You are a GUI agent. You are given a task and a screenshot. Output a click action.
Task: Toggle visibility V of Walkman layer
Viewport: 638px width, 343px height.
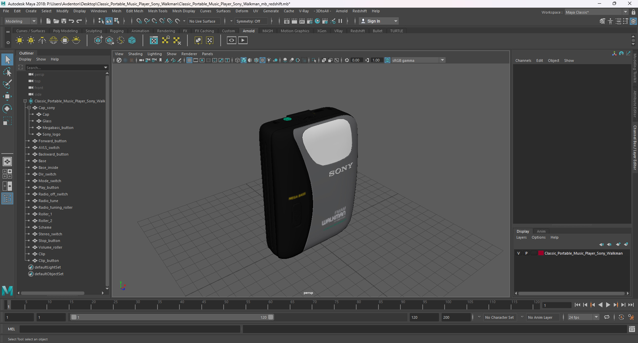[x=518, y=253]
